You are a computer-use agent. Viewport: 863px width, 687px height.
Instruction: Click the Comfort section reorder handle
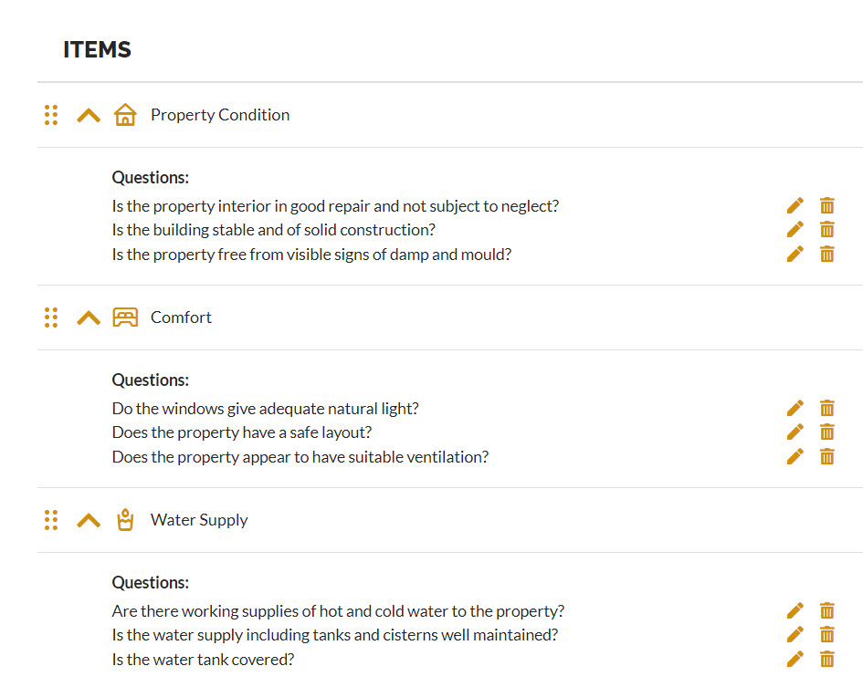(x=51, y=317)
